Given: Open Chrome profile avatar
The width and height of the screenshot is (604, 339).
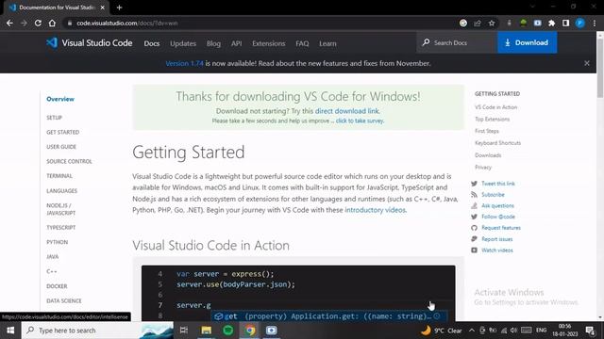Looking at the screenshot, I should coord(580,23).
